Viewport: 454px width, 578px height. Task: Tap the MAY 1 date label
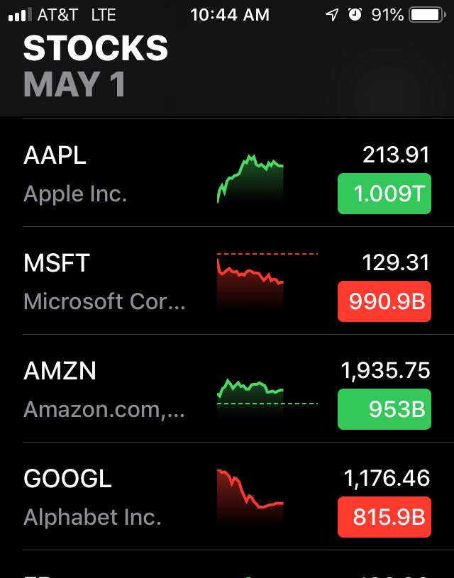[74, 84]
